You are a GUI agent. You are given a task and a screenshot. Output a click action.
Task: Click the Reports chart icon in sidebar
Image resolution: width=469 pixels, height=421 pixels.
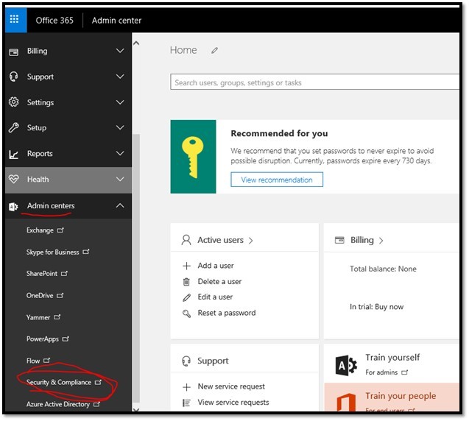13,154
